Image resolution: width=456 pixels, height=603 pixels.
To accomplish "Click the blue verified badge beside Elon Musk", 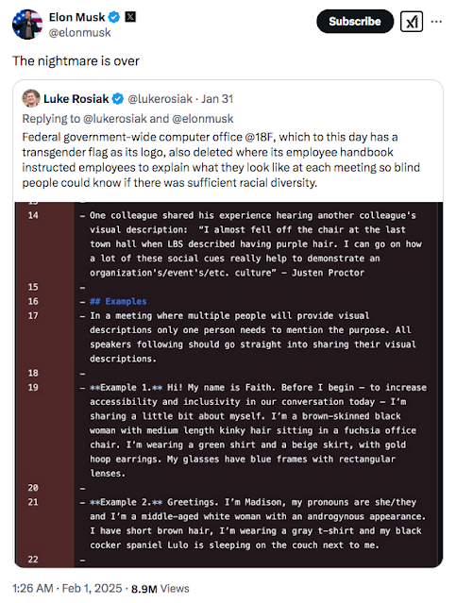I will [114, 17].
